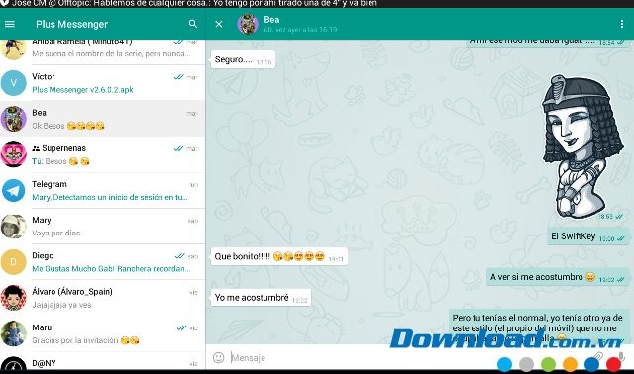Viewport: 634px width, 374px height.
Task: Open the emoji picker smiley icon
Action: [218, 357]
